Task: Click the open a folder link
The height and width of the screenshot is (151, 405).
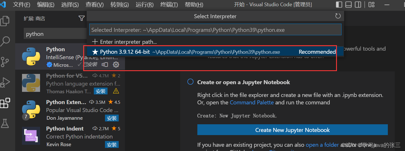Action: (322, 145)
